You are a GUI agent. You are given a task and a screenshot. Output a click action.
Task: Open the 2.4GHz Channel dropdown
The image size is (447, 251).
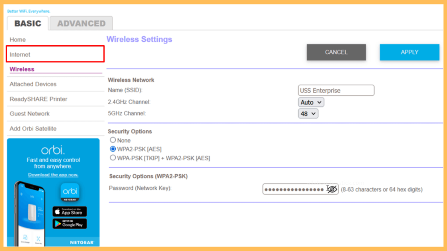[x=311, y=102]
